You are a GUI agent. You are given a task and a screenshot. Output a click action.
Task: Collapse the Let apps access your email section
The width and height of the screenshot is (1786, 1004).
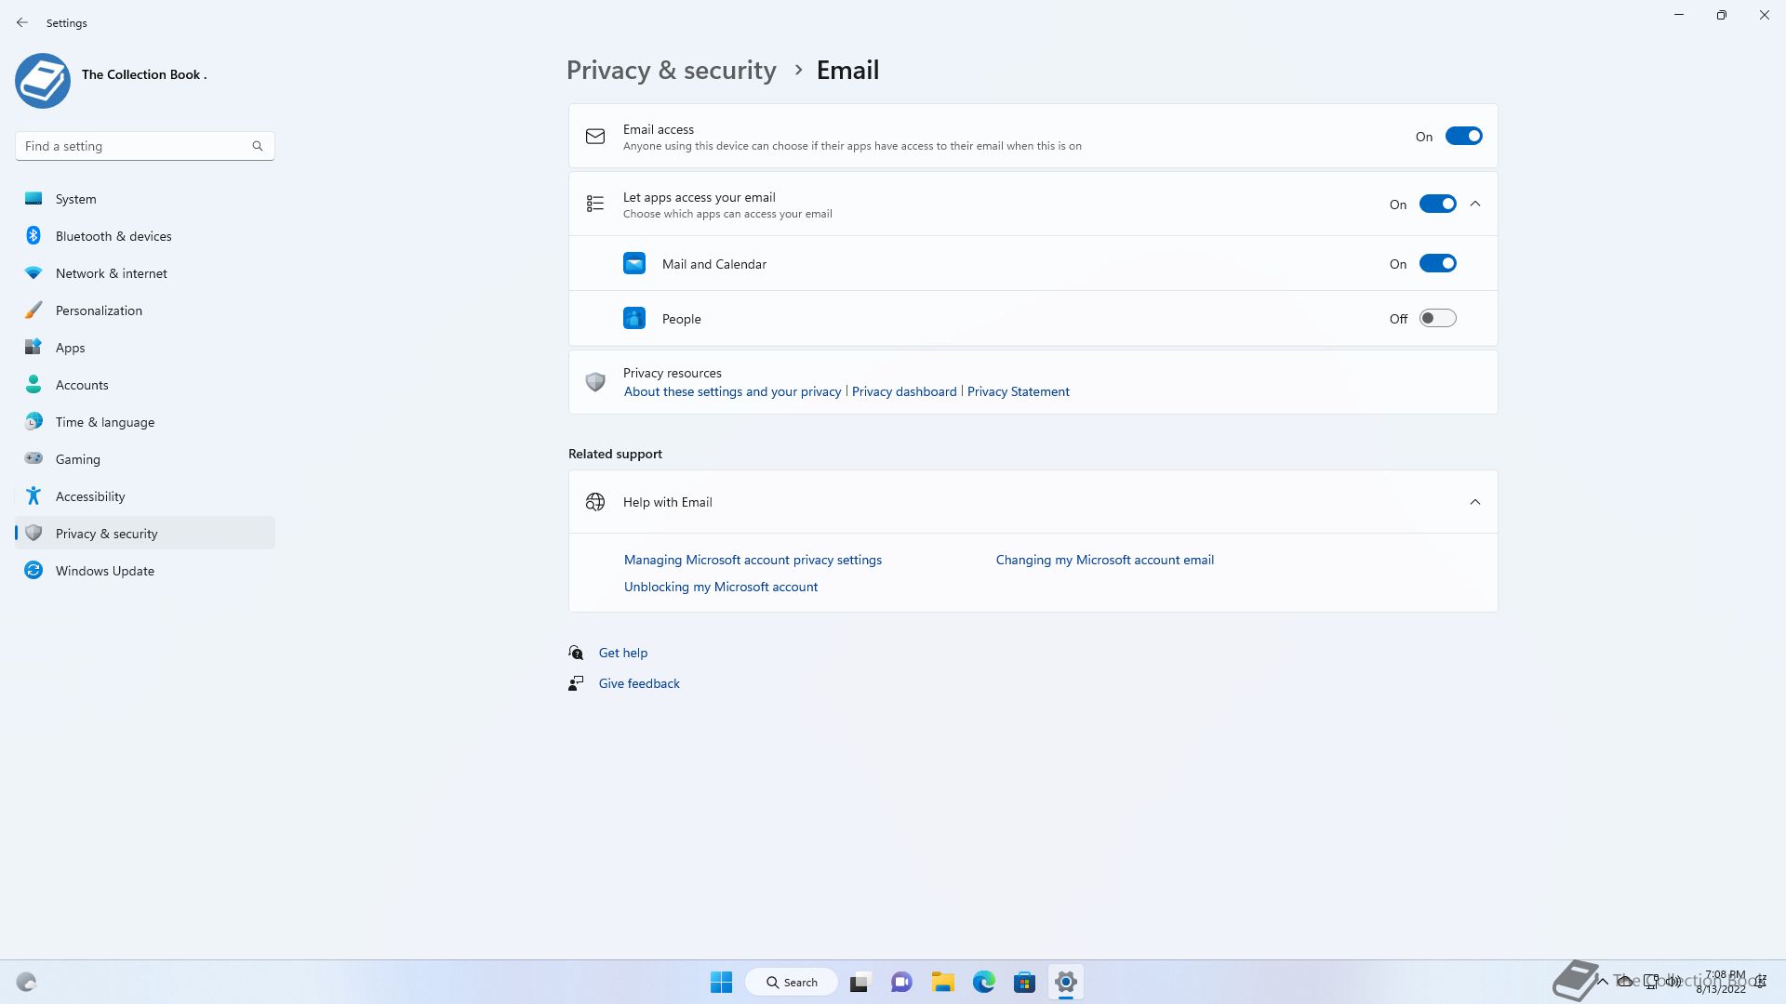coord(1475,205)
